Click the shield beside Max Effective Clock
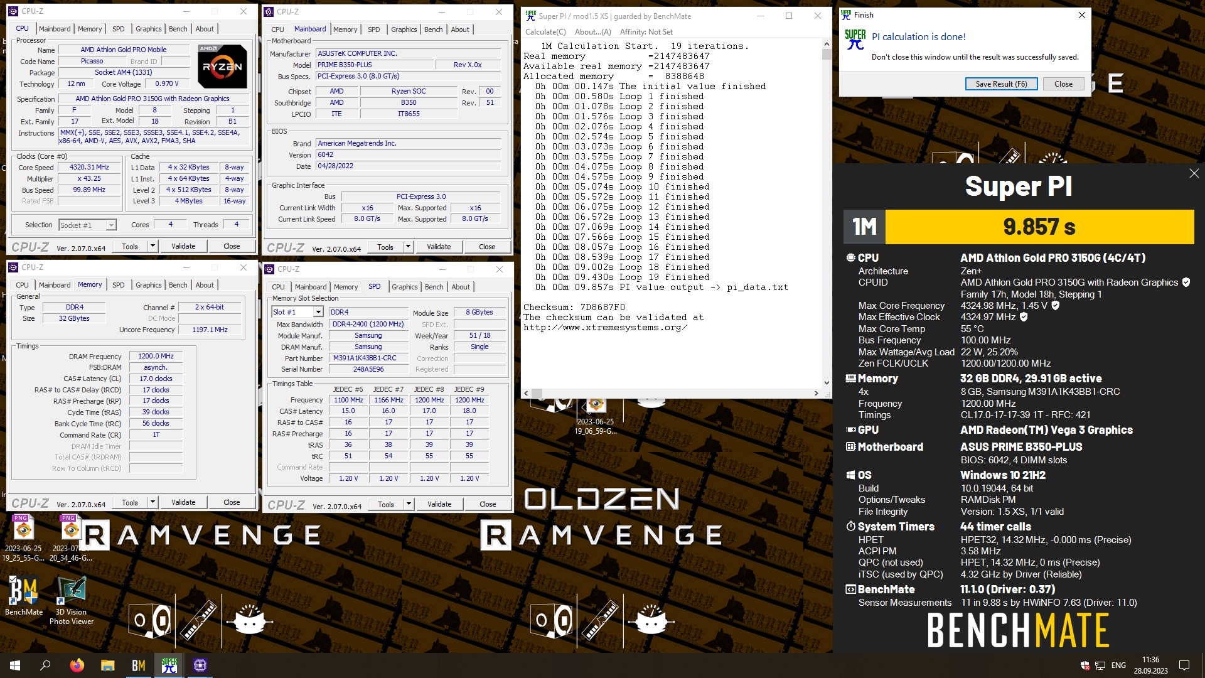Image resolution: width=1205 pixels, height=678 pixels. (1024, 317)
